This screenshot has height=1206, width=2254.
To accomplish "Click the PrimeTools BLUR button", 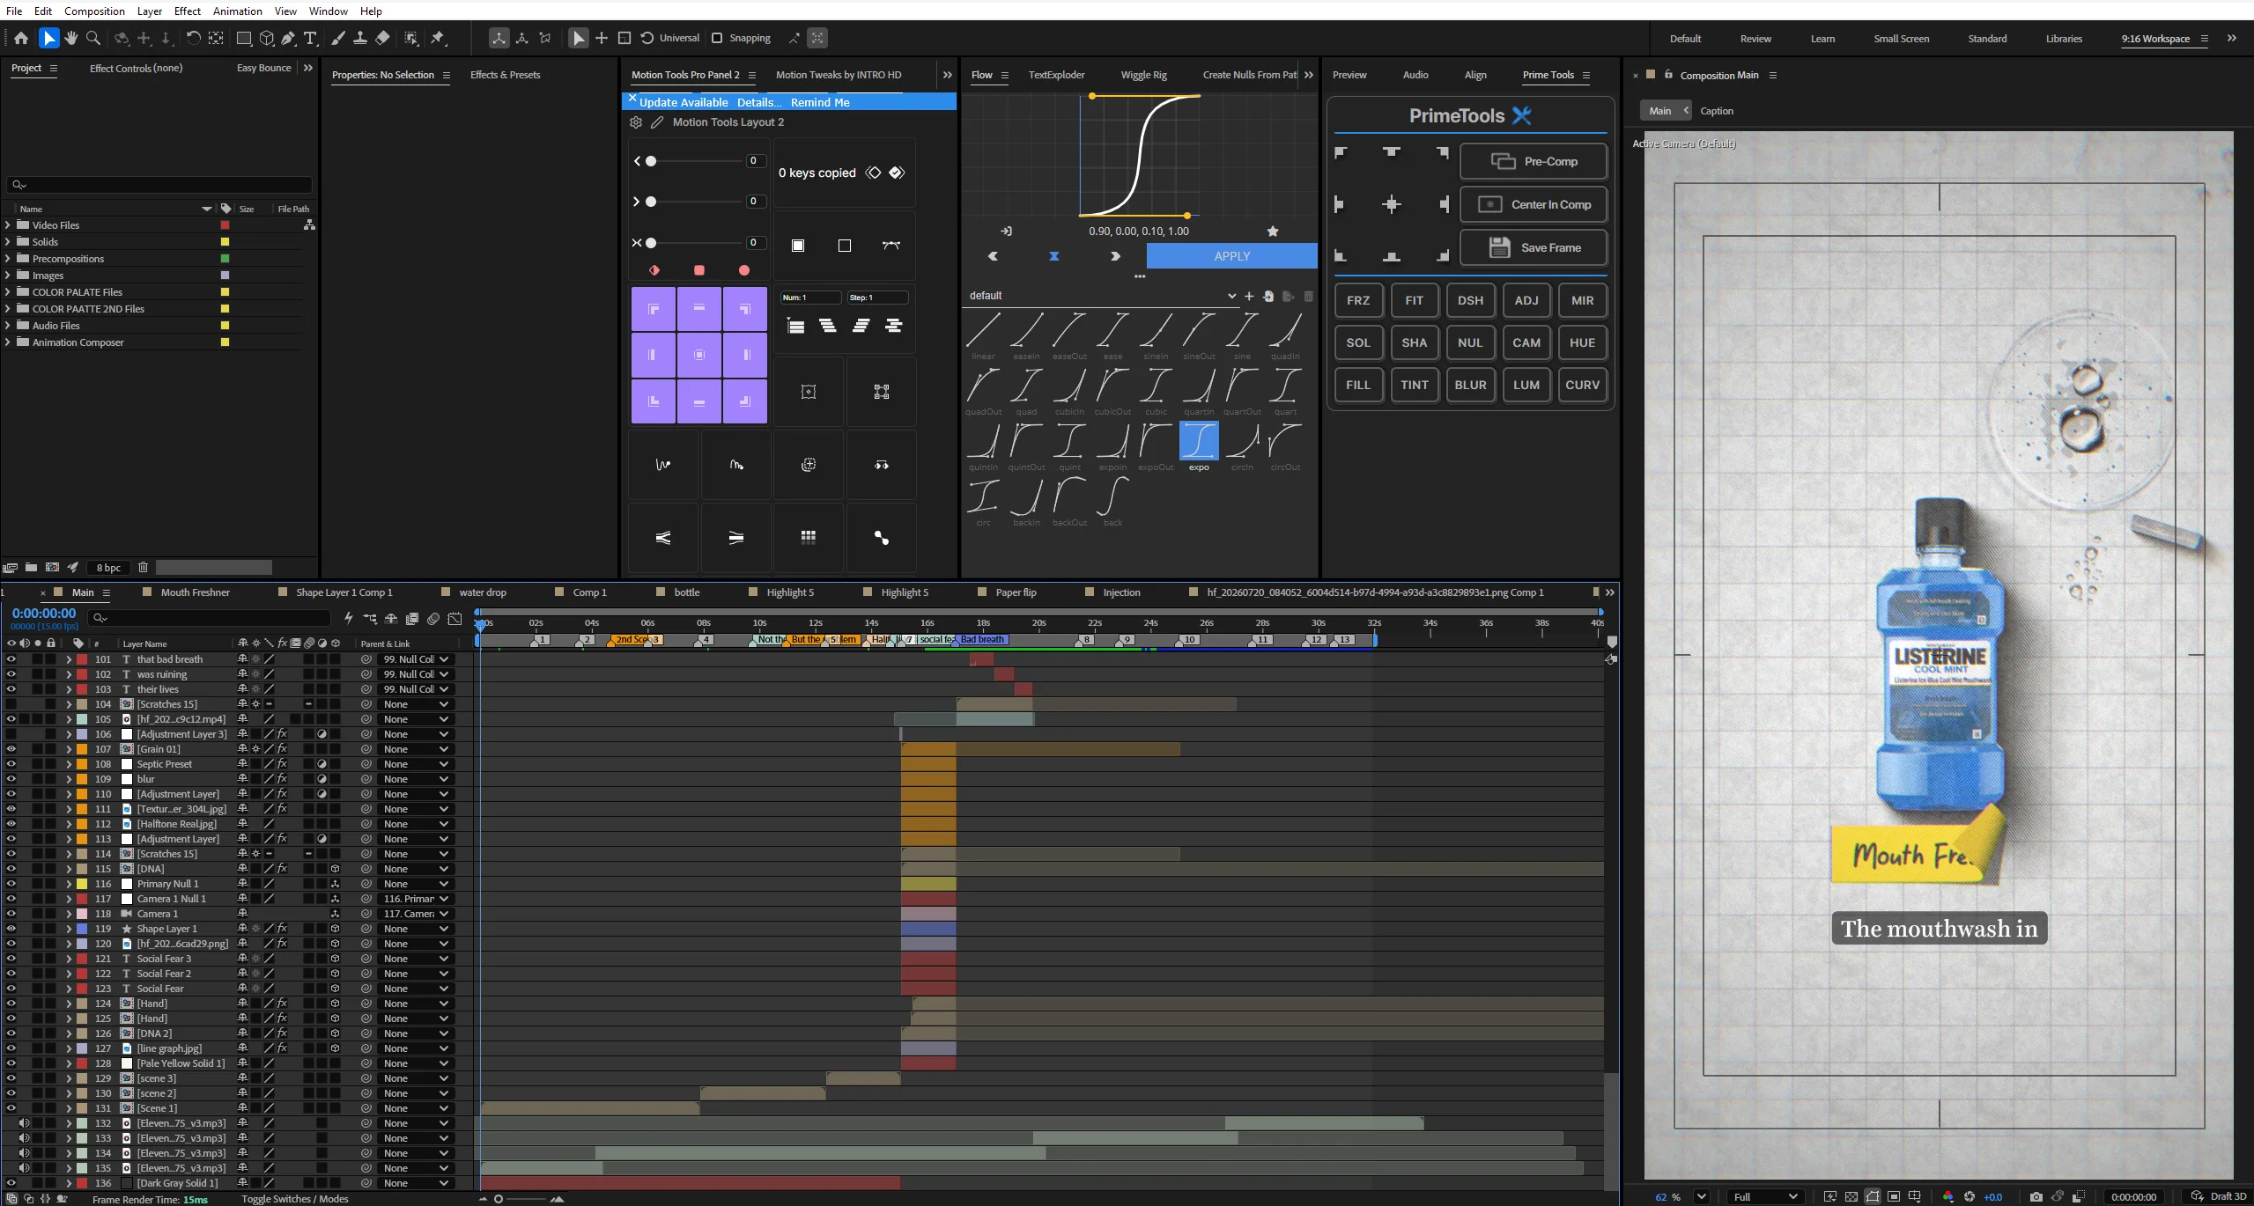I will 1470,385.
